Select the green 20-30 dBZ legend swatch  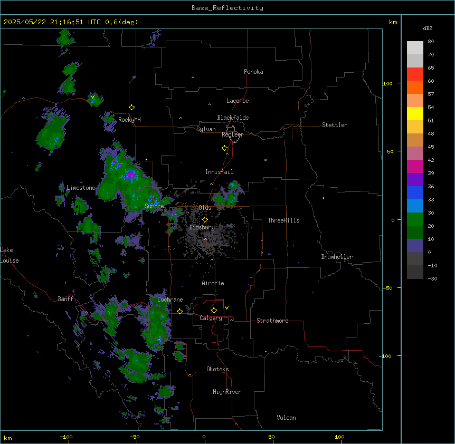(415, 219)
